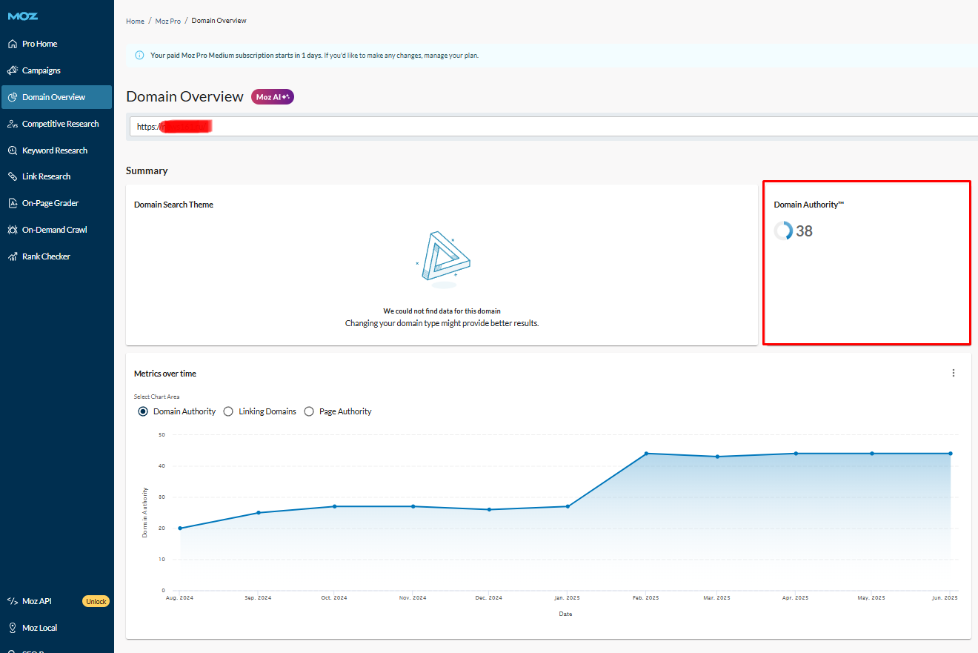Click the Competitive Research icon

coord(13,124)
